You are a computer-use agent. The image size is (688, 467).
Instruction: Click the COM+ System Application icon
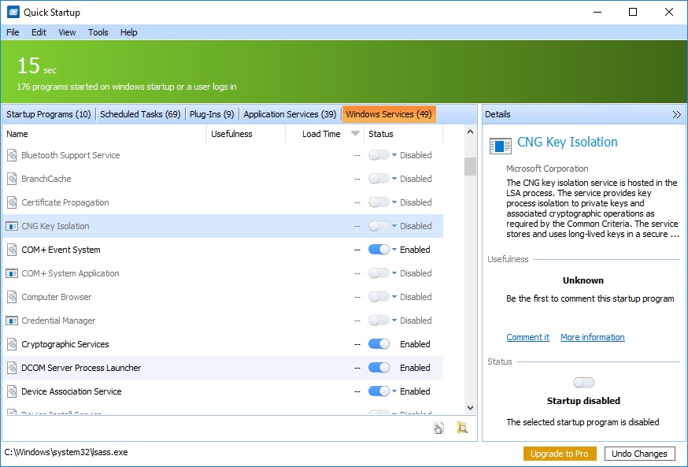12,273
